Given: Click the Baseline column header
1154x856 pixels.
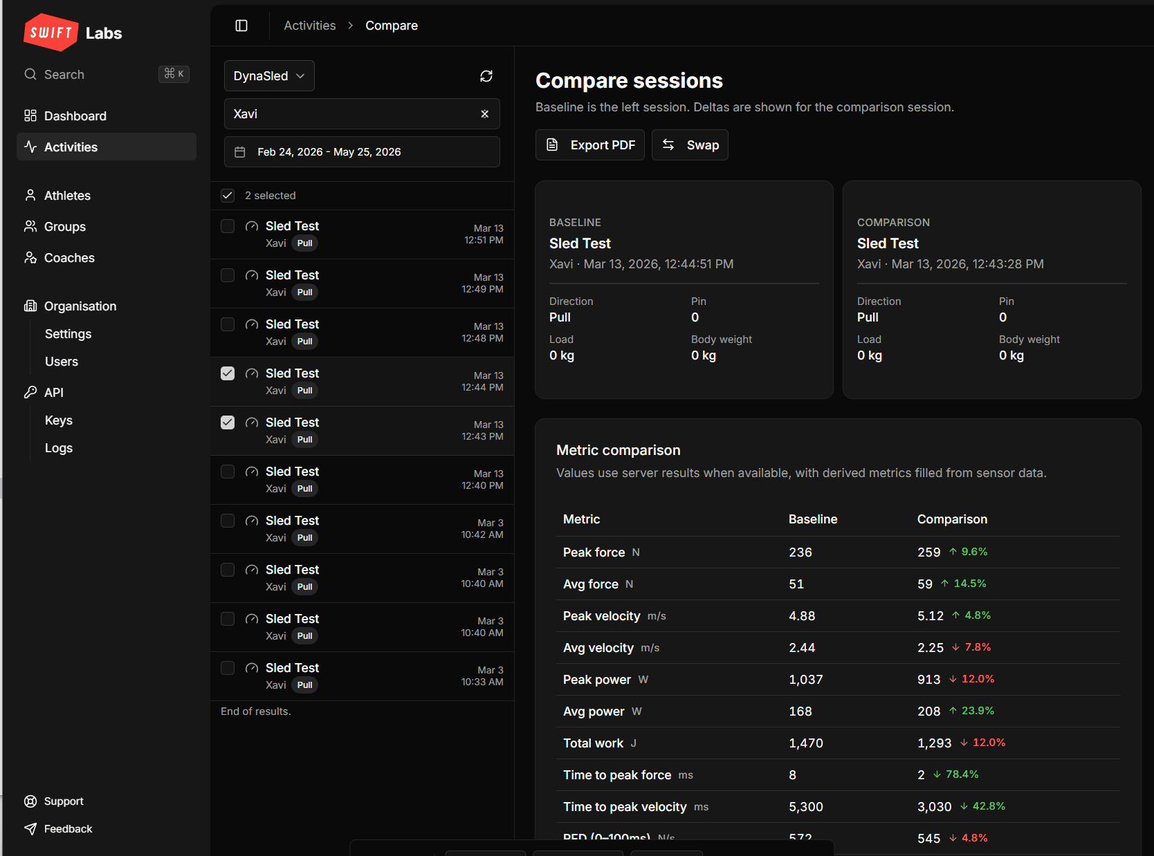Looking at the screenshot, I should coord(813,519).
